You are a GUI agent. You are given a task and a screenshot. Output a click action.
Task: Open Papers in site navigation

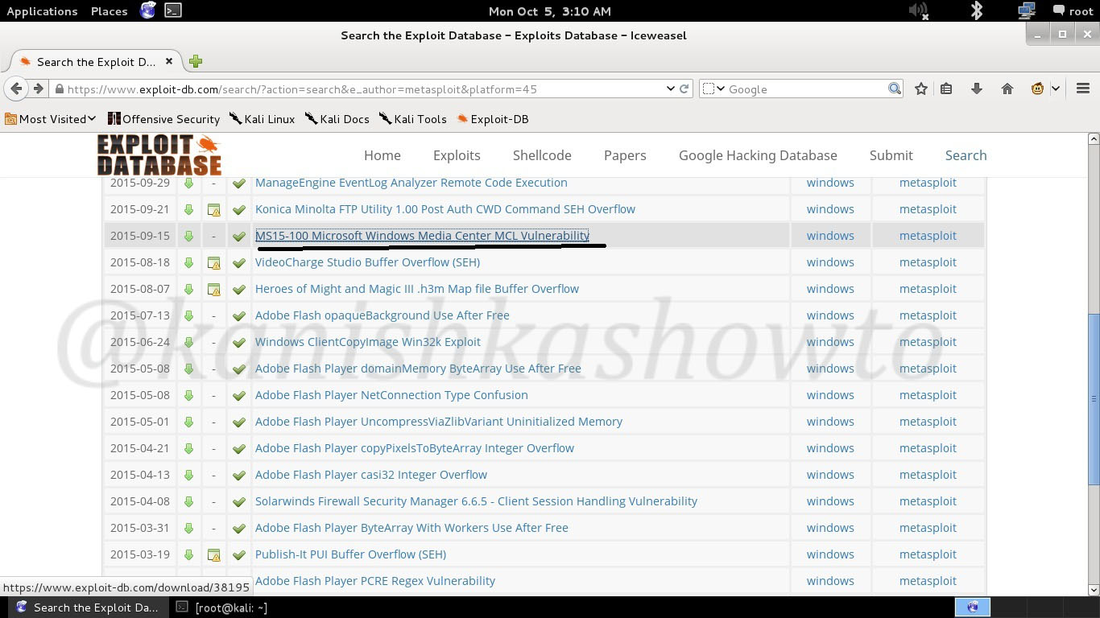click(625, 155)
